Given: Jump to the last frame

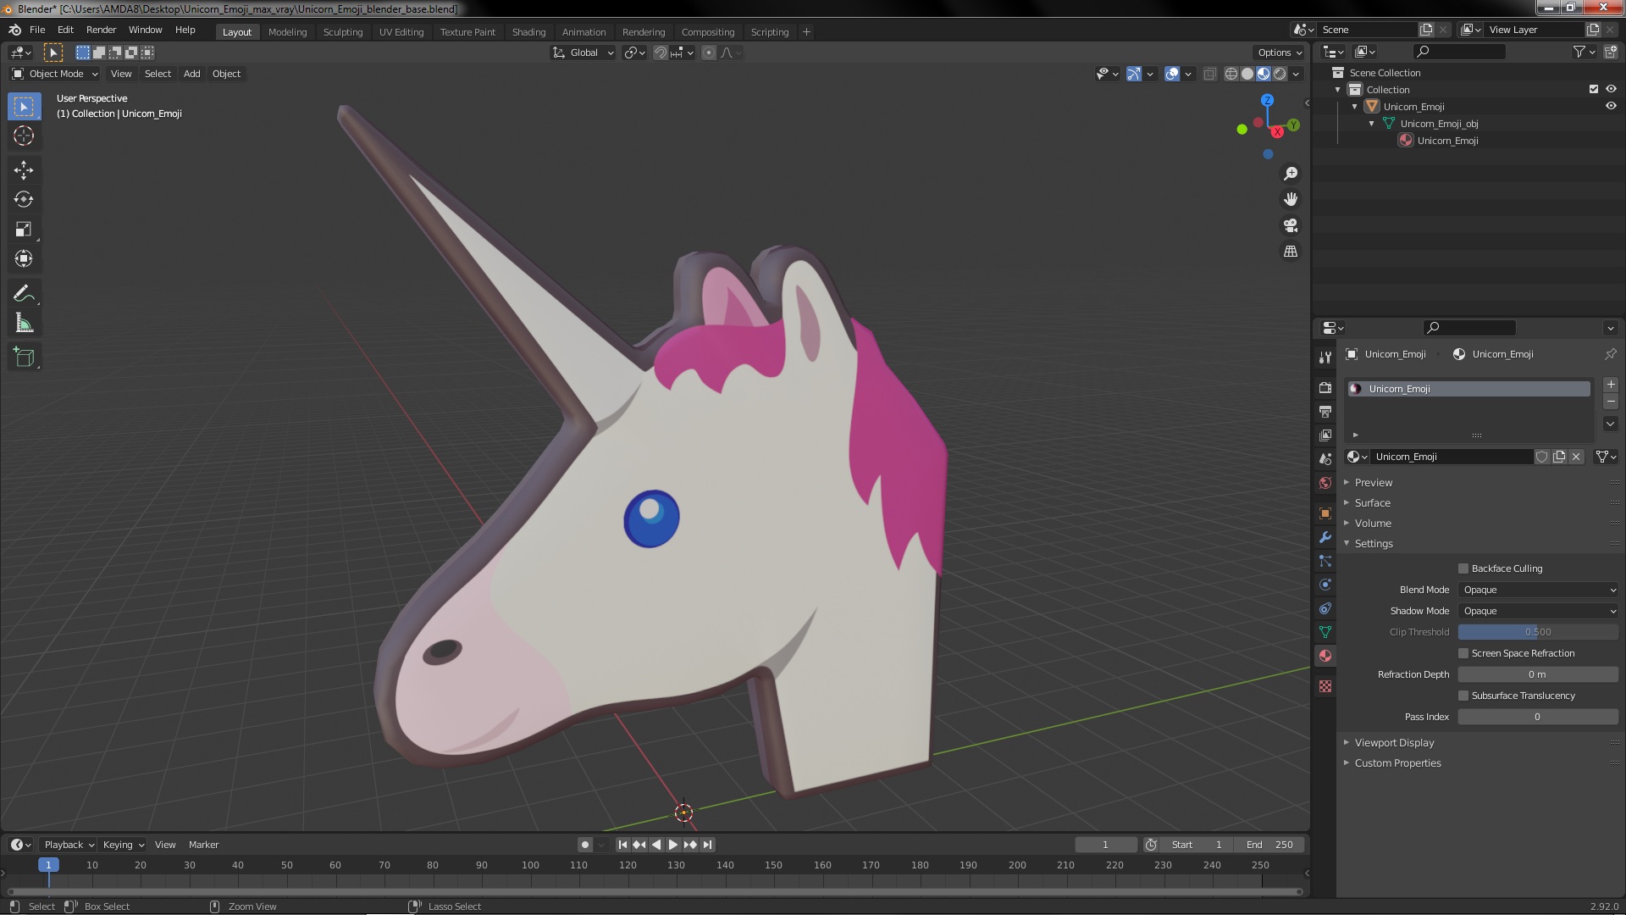Looking at the screenshot, I should pyautogui.click(x=707, y=845).
